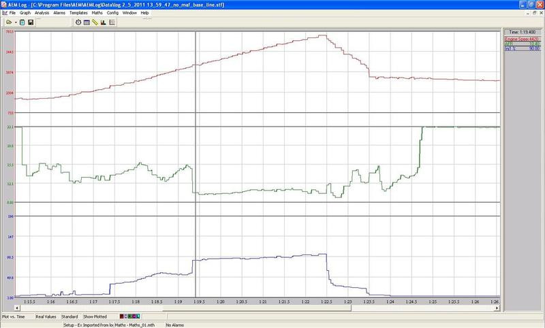The image size is (545, 328).
Task: Restore the inner log document window
Action: pos(535,13)
